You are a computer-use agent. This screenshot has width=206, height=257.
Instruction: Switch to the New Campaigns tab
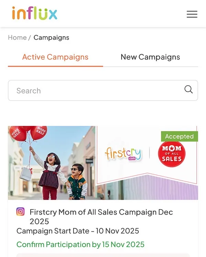click(x=150, y=57)
